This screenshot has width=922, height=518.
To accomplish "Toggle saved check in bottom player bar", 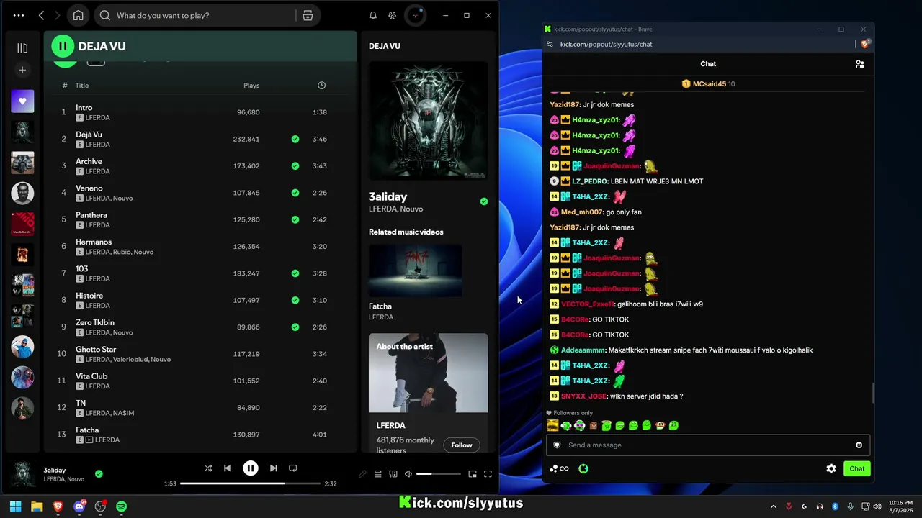I will pos(99,473).
